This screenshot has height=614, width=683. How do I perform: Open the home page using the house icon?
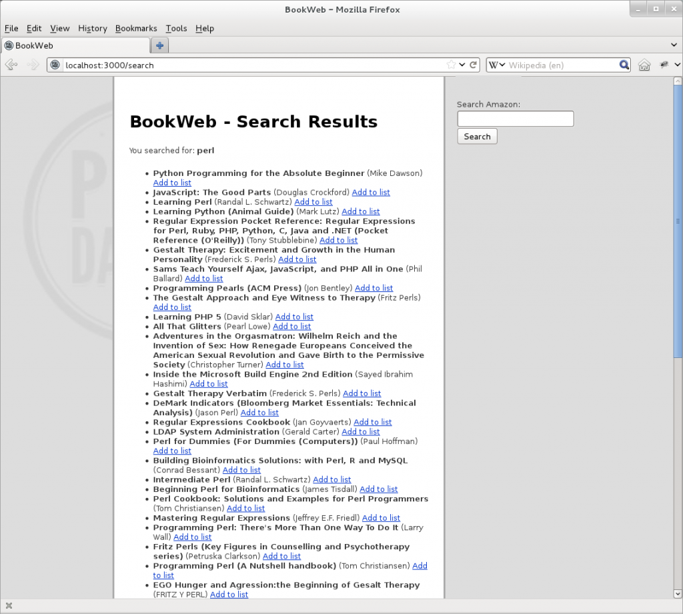[644, 65]
